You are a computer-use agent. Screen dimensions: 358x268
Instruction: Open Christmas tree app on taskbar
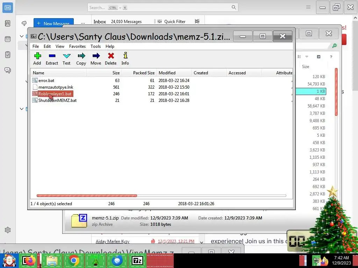[95, 260]
